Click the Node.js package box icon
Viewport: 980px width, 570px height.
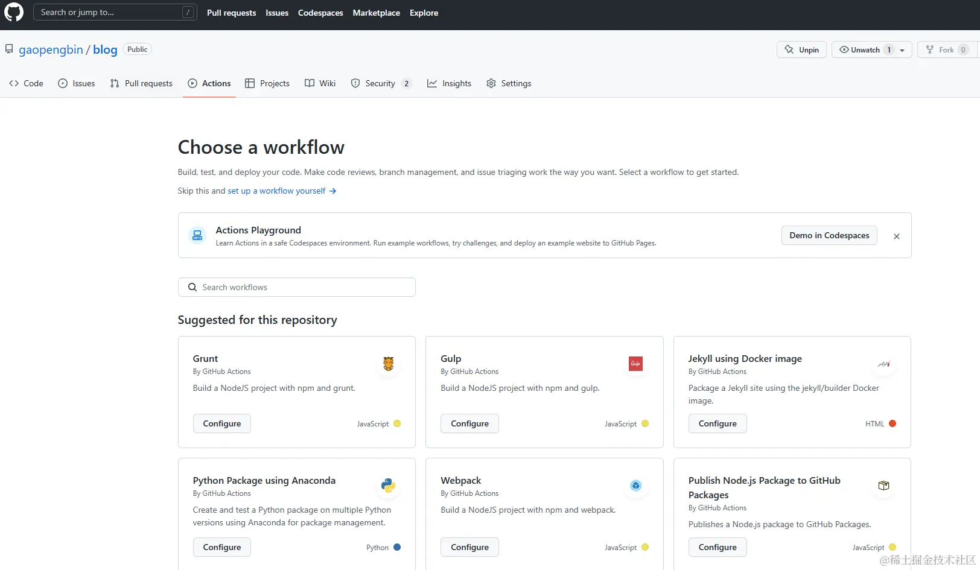tap(884, 486)
